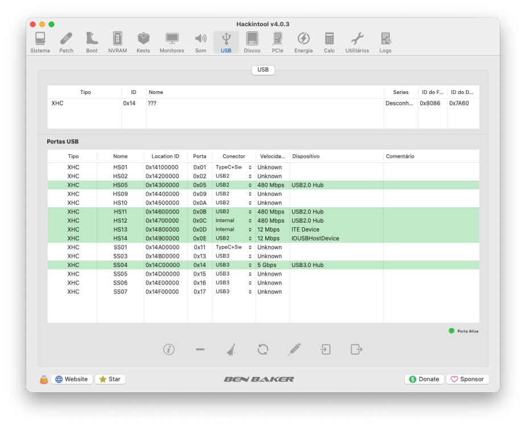The image size is (526, 427).
Task: Click the Donate button
Action: point(424,379)
